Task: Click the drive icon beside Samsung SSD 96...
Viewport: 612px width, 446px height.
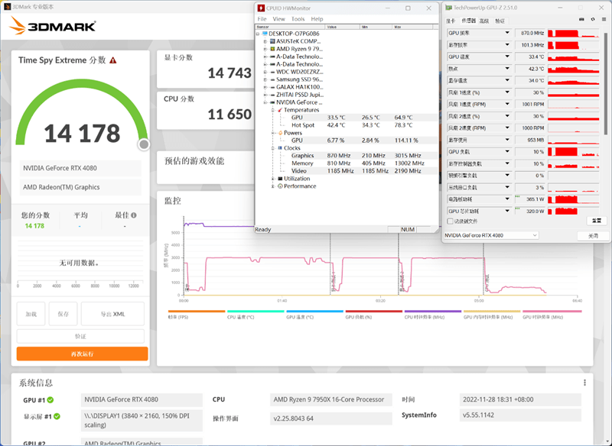Action: [x=272, y=79]
